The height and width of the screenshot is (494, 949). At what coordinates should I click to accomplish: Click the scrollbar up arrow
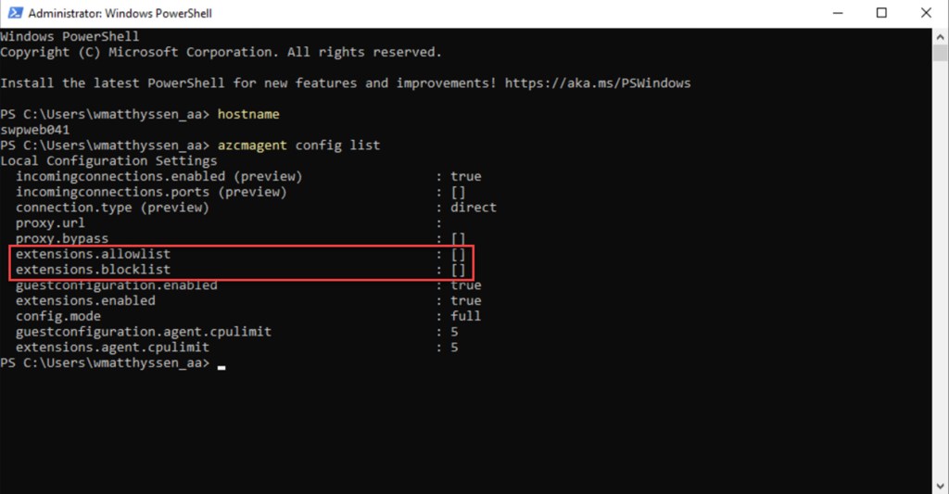pyautogui.click(x=940, y=36)
